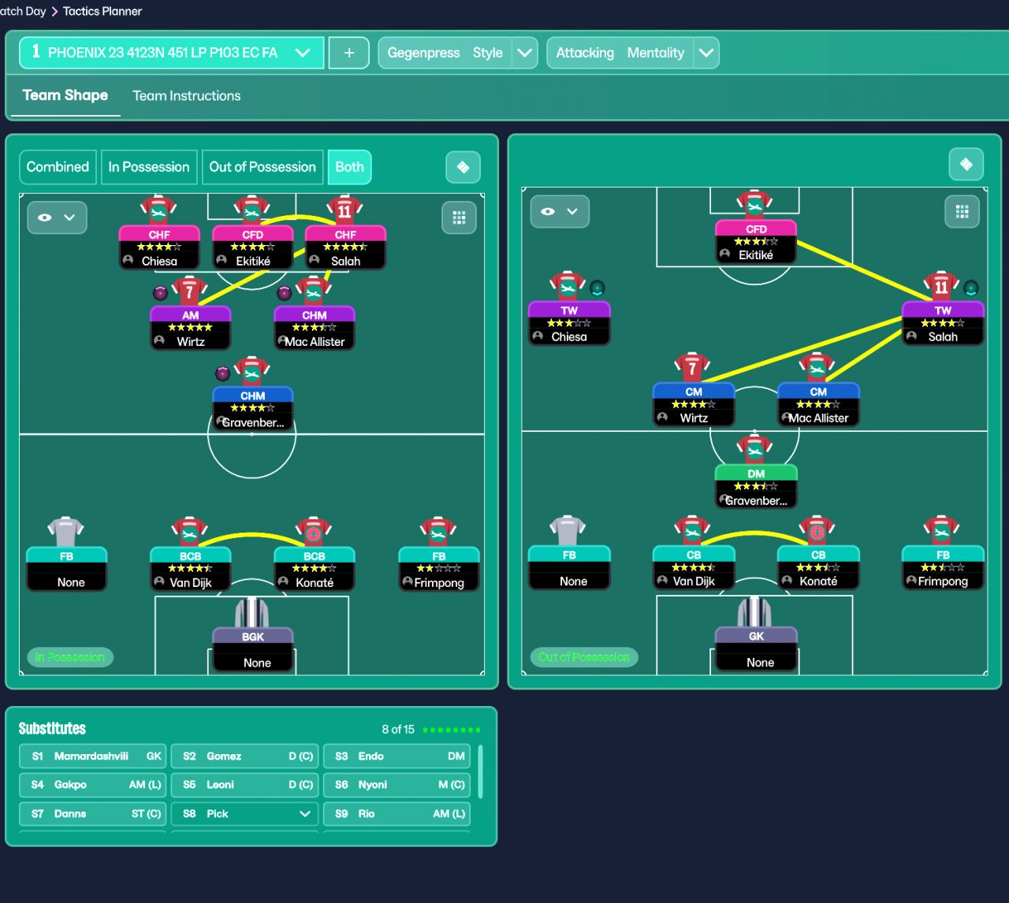This screenshot has width=1009, height=903.
Task: Open the grid icon on the out-of-possession pitch
Action: (962, 211)
